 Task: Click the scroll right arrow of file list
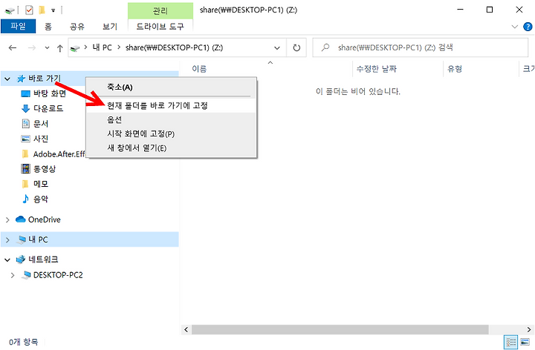(x=529, y=329)
